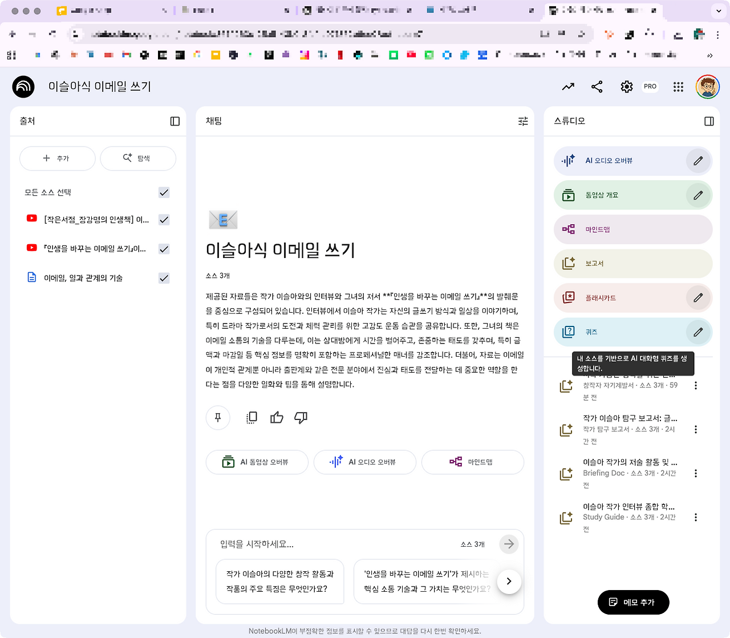Click the notebook title in the header

[x=100, y=87]
